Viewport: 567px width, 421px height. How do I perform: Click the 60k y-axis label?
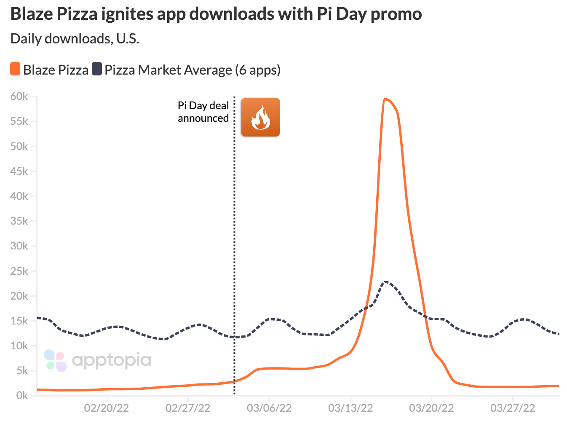coord(19,97)
